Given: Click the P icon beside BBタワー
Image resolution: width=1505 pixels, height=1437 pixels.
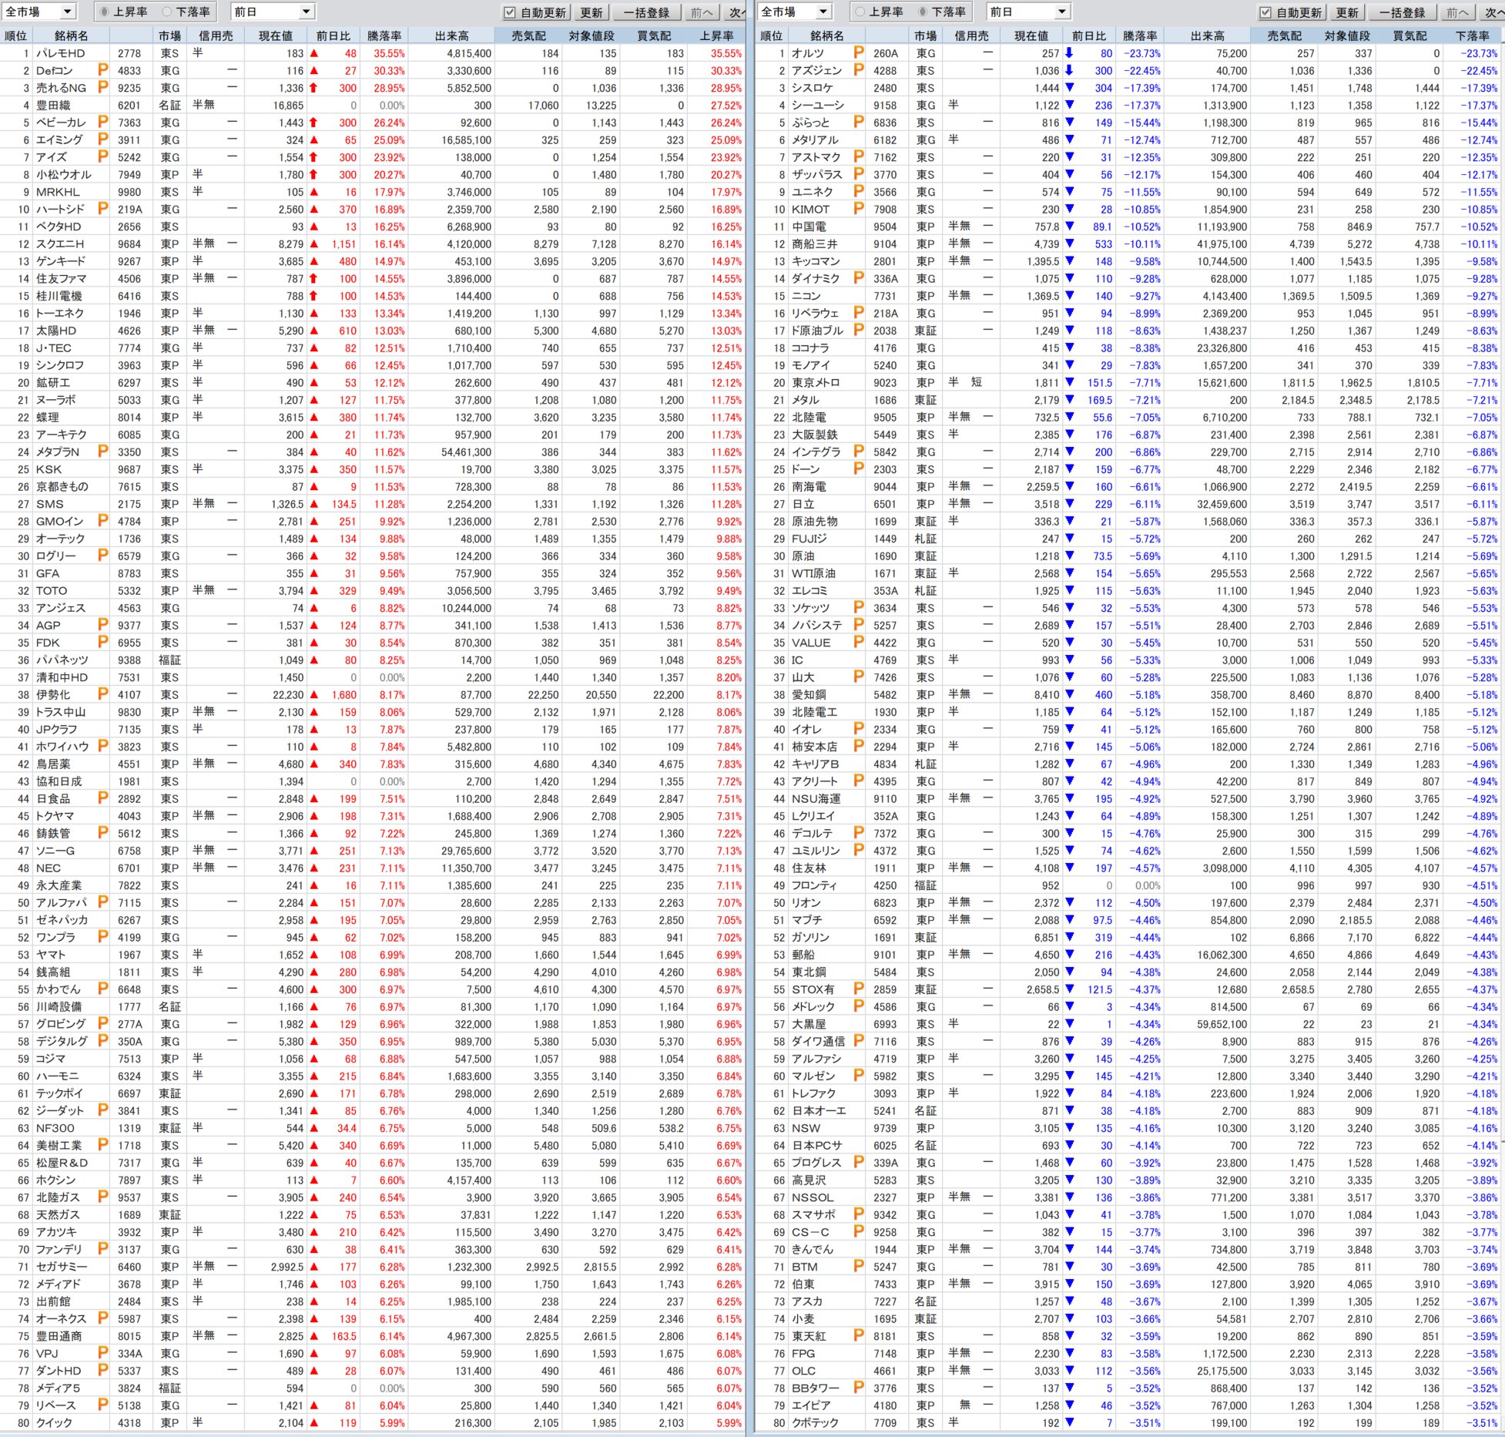Looking at the screenshot, I should tap(859, 1388).
